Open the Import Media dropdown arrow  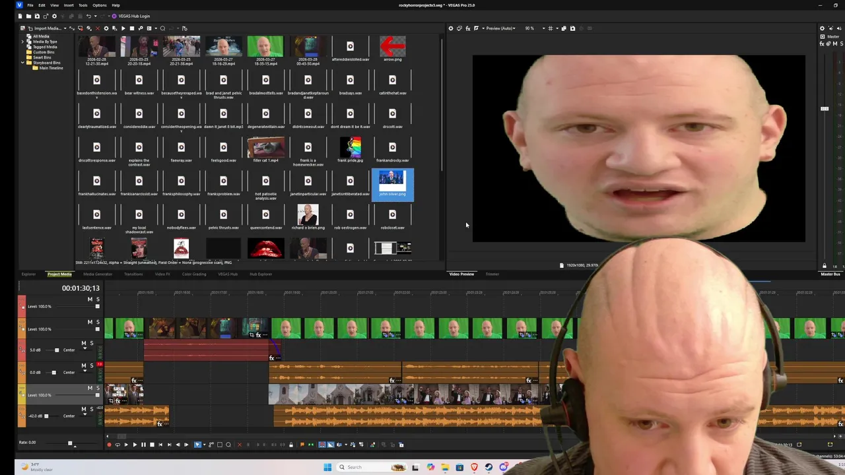pos(65,28)
